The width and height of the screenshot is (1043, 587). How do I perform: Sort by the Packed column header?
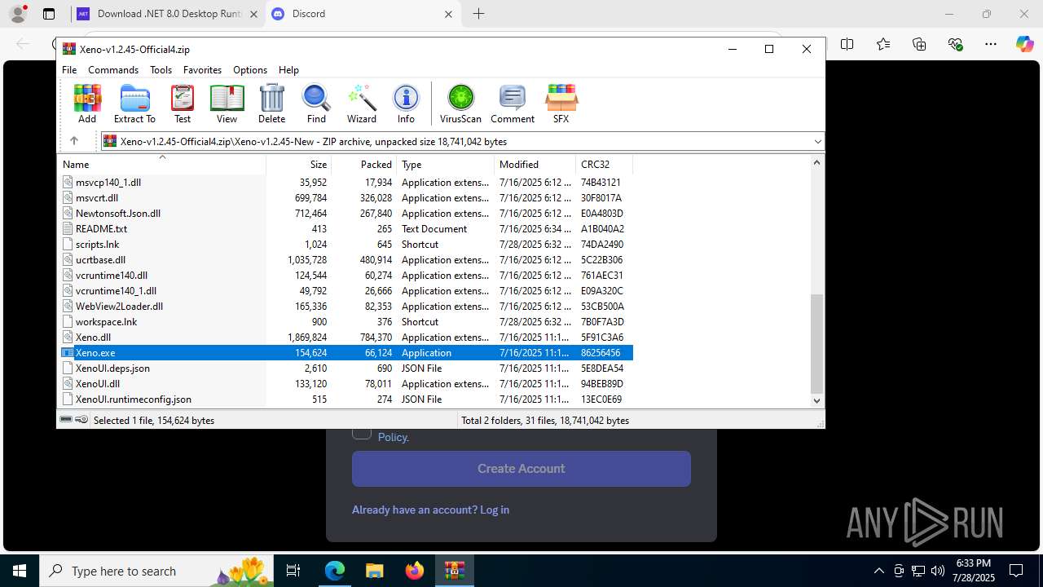pyautogui.click(x=363, y=165)
